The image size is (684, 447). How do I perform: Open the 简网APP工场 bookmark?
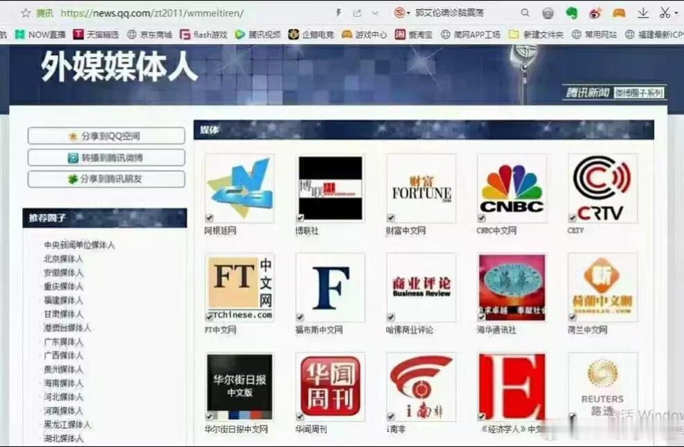tap(471, 34)
